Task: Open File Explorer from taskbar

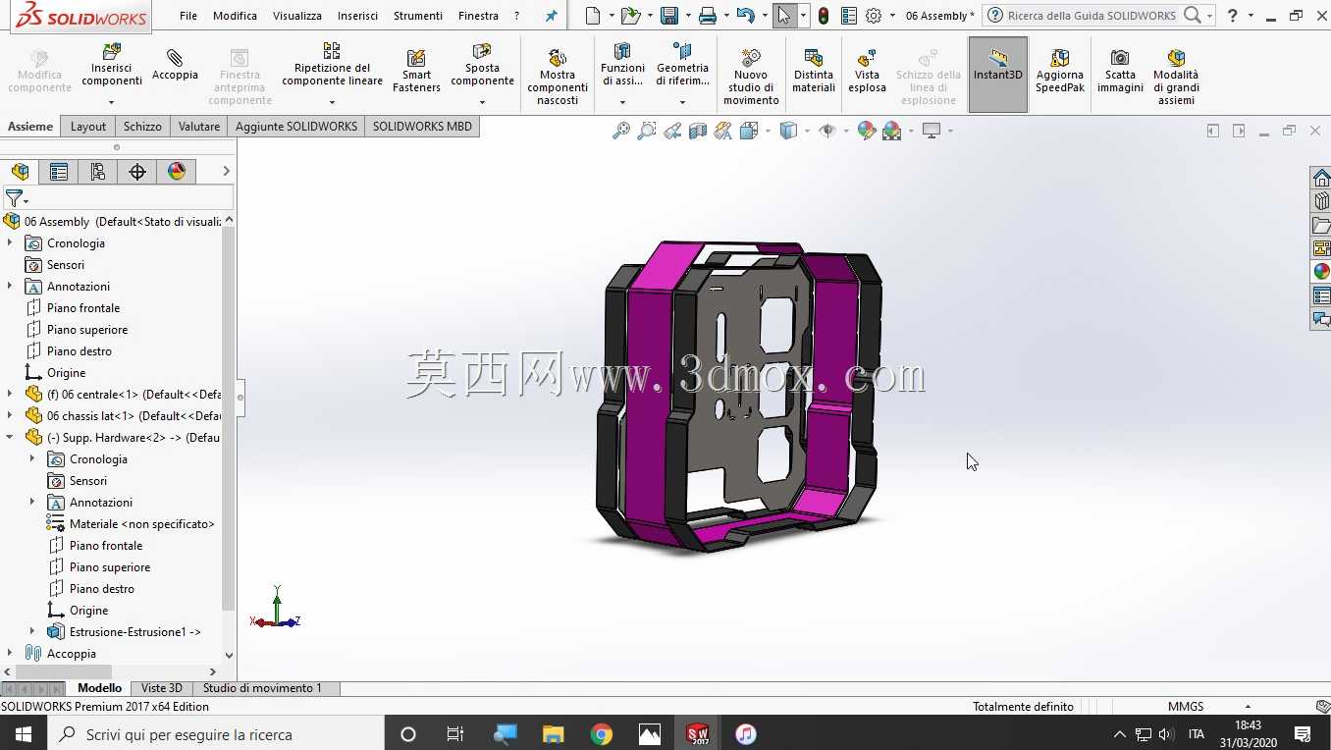Action: coord(554,734)
